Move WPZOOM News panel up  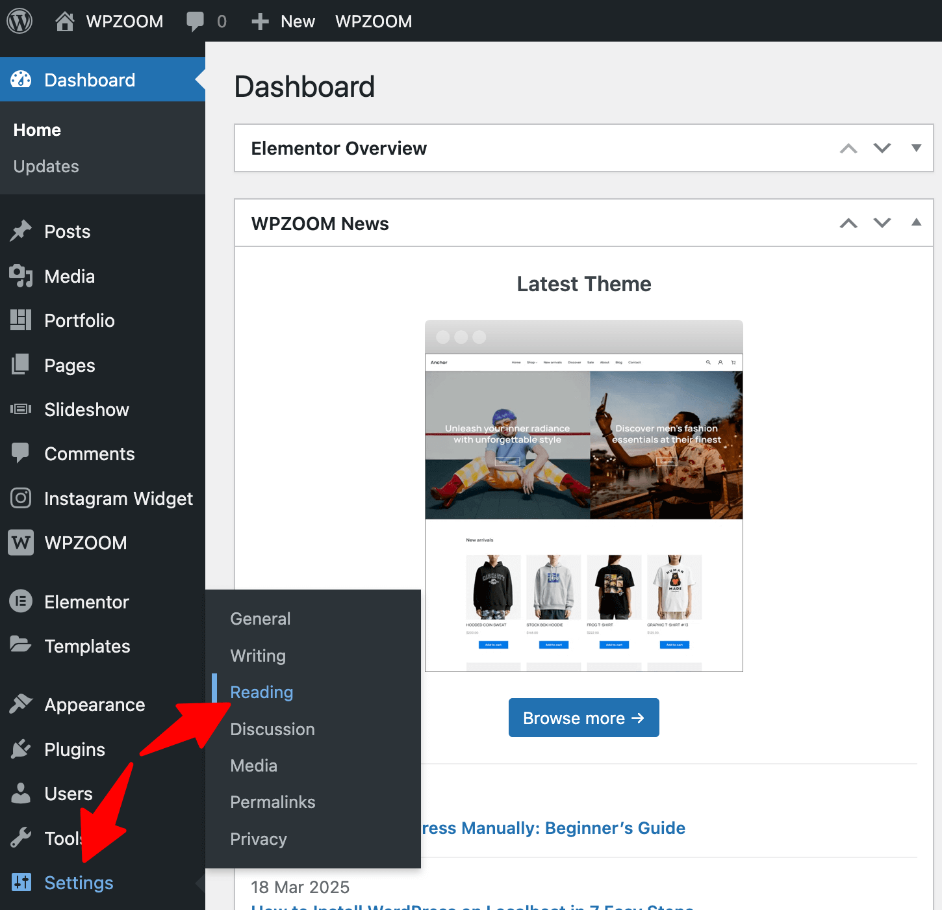(848, 223)
